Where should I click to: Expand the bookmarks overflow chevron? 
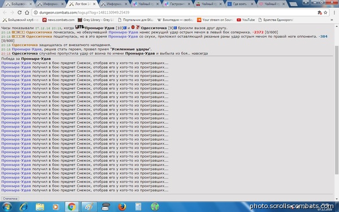pos(332,20)
